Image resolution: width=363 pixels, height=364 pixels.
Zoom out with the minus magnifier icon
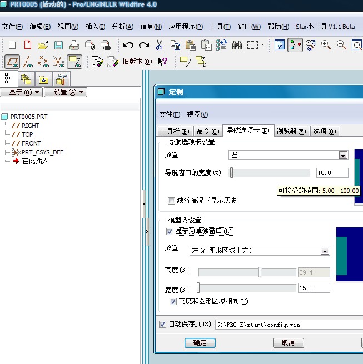341,45
